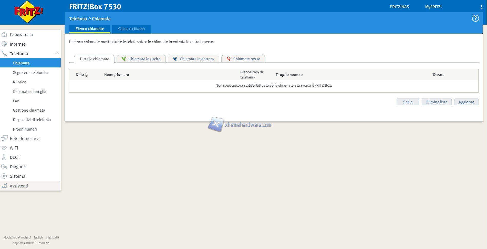Click the DECT handset icon
487x249 pixels.
4,157
